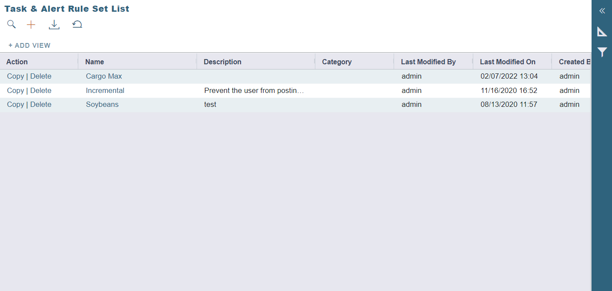Open the Cargo Max rule set
612x291 pixels.
click(104, 76)
